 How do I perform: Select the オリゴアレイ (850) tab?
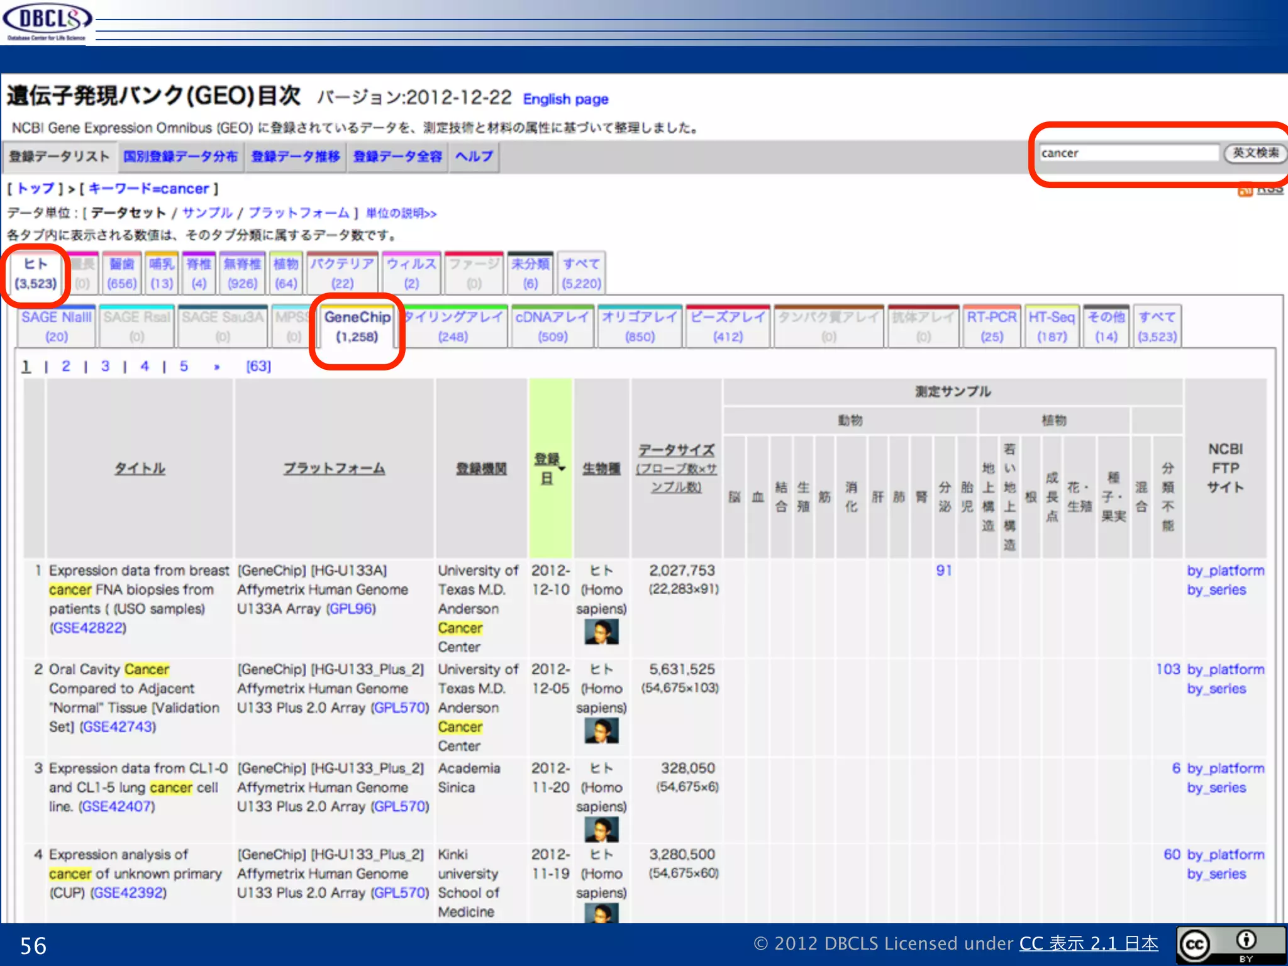coord(640,326)
